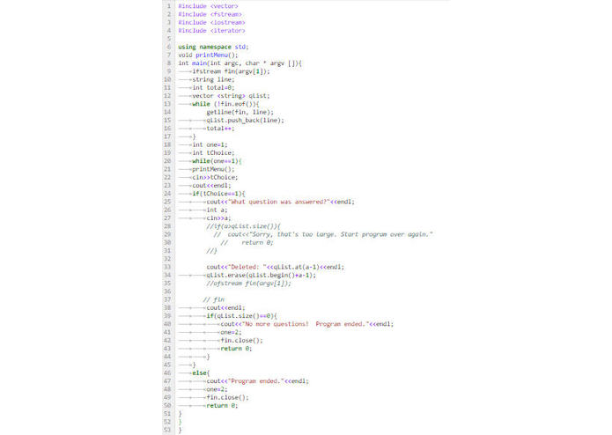Click the 'if(tChoice==1){' line

[218, 194]
